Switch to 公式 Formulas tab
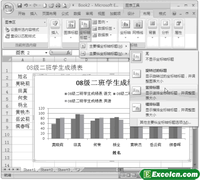Screen dimensions: 200x180 point(65,14)
